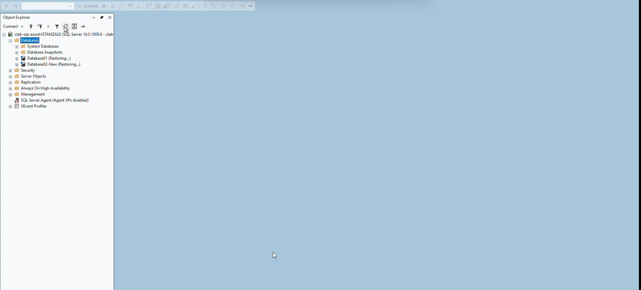Open the Connect dropdown menu
The image size is (641, 290).
point(13,26)
